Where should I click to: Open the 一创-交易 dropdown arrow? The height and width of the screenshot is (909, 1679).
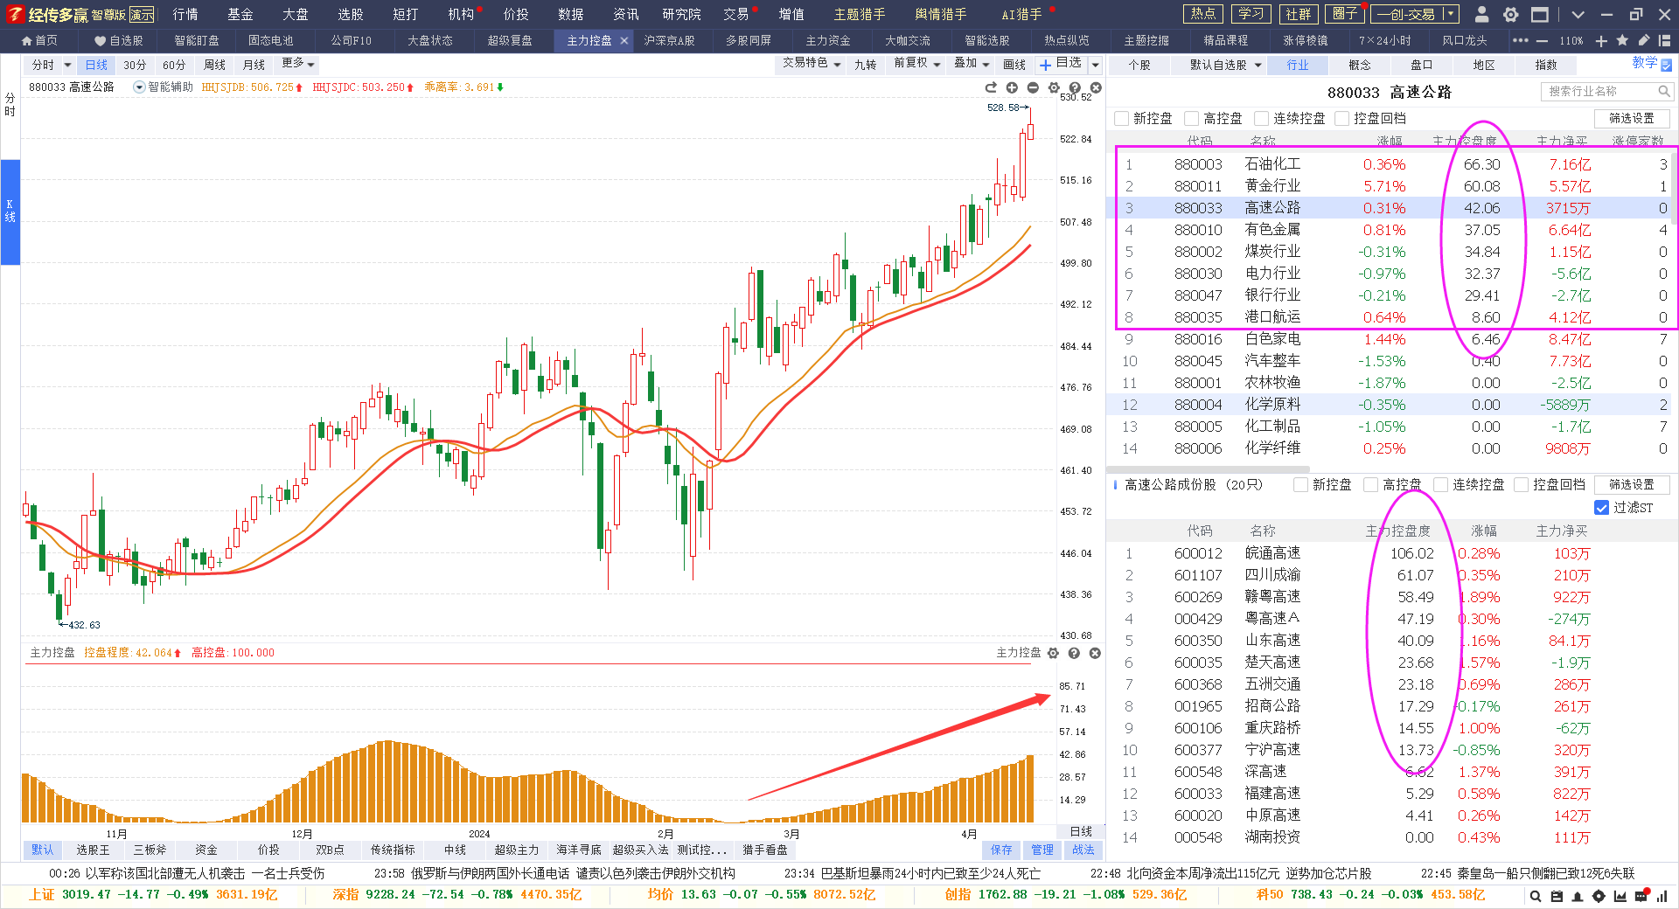[1451, 14]
